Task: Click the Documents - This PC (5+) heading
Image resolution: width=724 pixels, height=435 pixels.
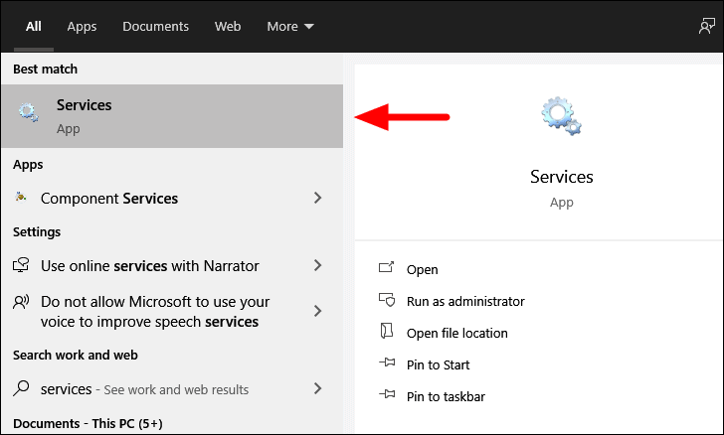Action: click(x=88, y=423)
